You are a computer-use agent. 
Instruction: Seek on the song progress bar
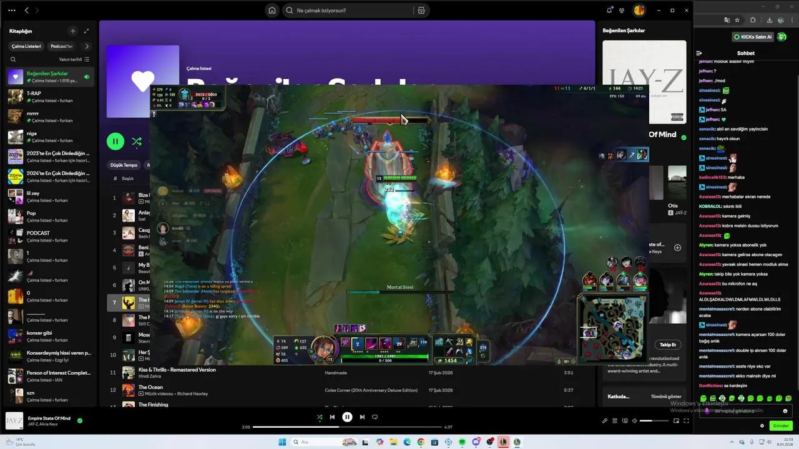tap(346, 427)
